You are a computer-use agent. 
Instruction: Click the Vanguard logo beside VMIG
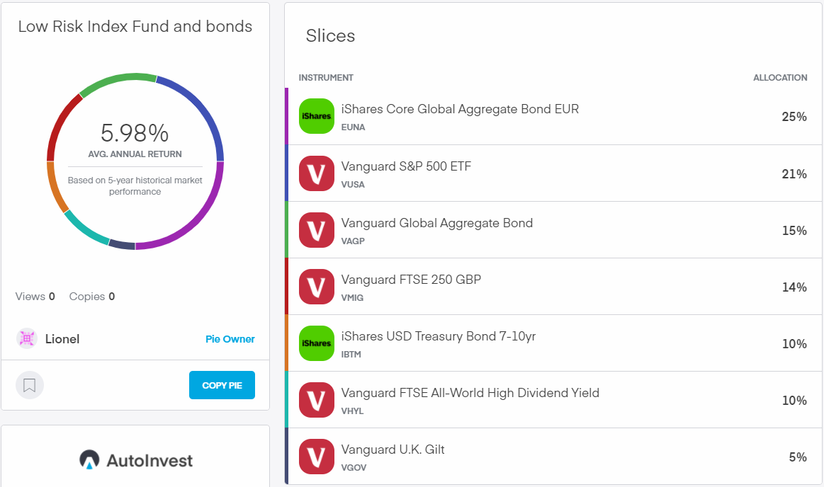(x=316, y=287)
